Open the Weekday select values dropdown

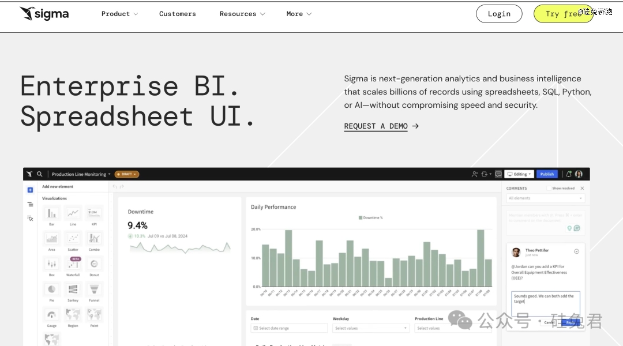tap(371, 328)
